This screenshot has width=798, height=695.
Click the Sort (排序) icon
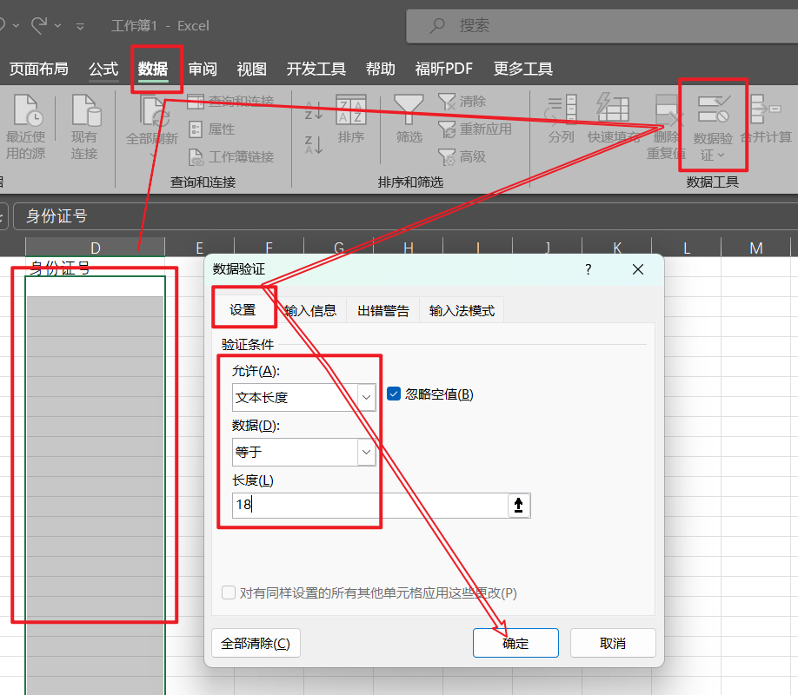click(x=351, y=110)
